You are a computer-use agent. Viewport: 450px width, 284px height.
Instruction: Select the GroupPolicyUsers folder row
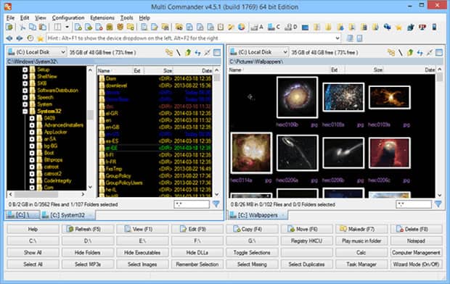pos(155,183)
